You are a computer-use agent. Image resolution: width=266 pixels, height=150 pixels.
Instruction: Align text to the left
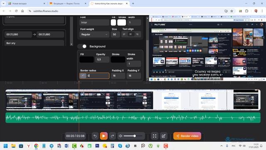[x=124, y=34]
